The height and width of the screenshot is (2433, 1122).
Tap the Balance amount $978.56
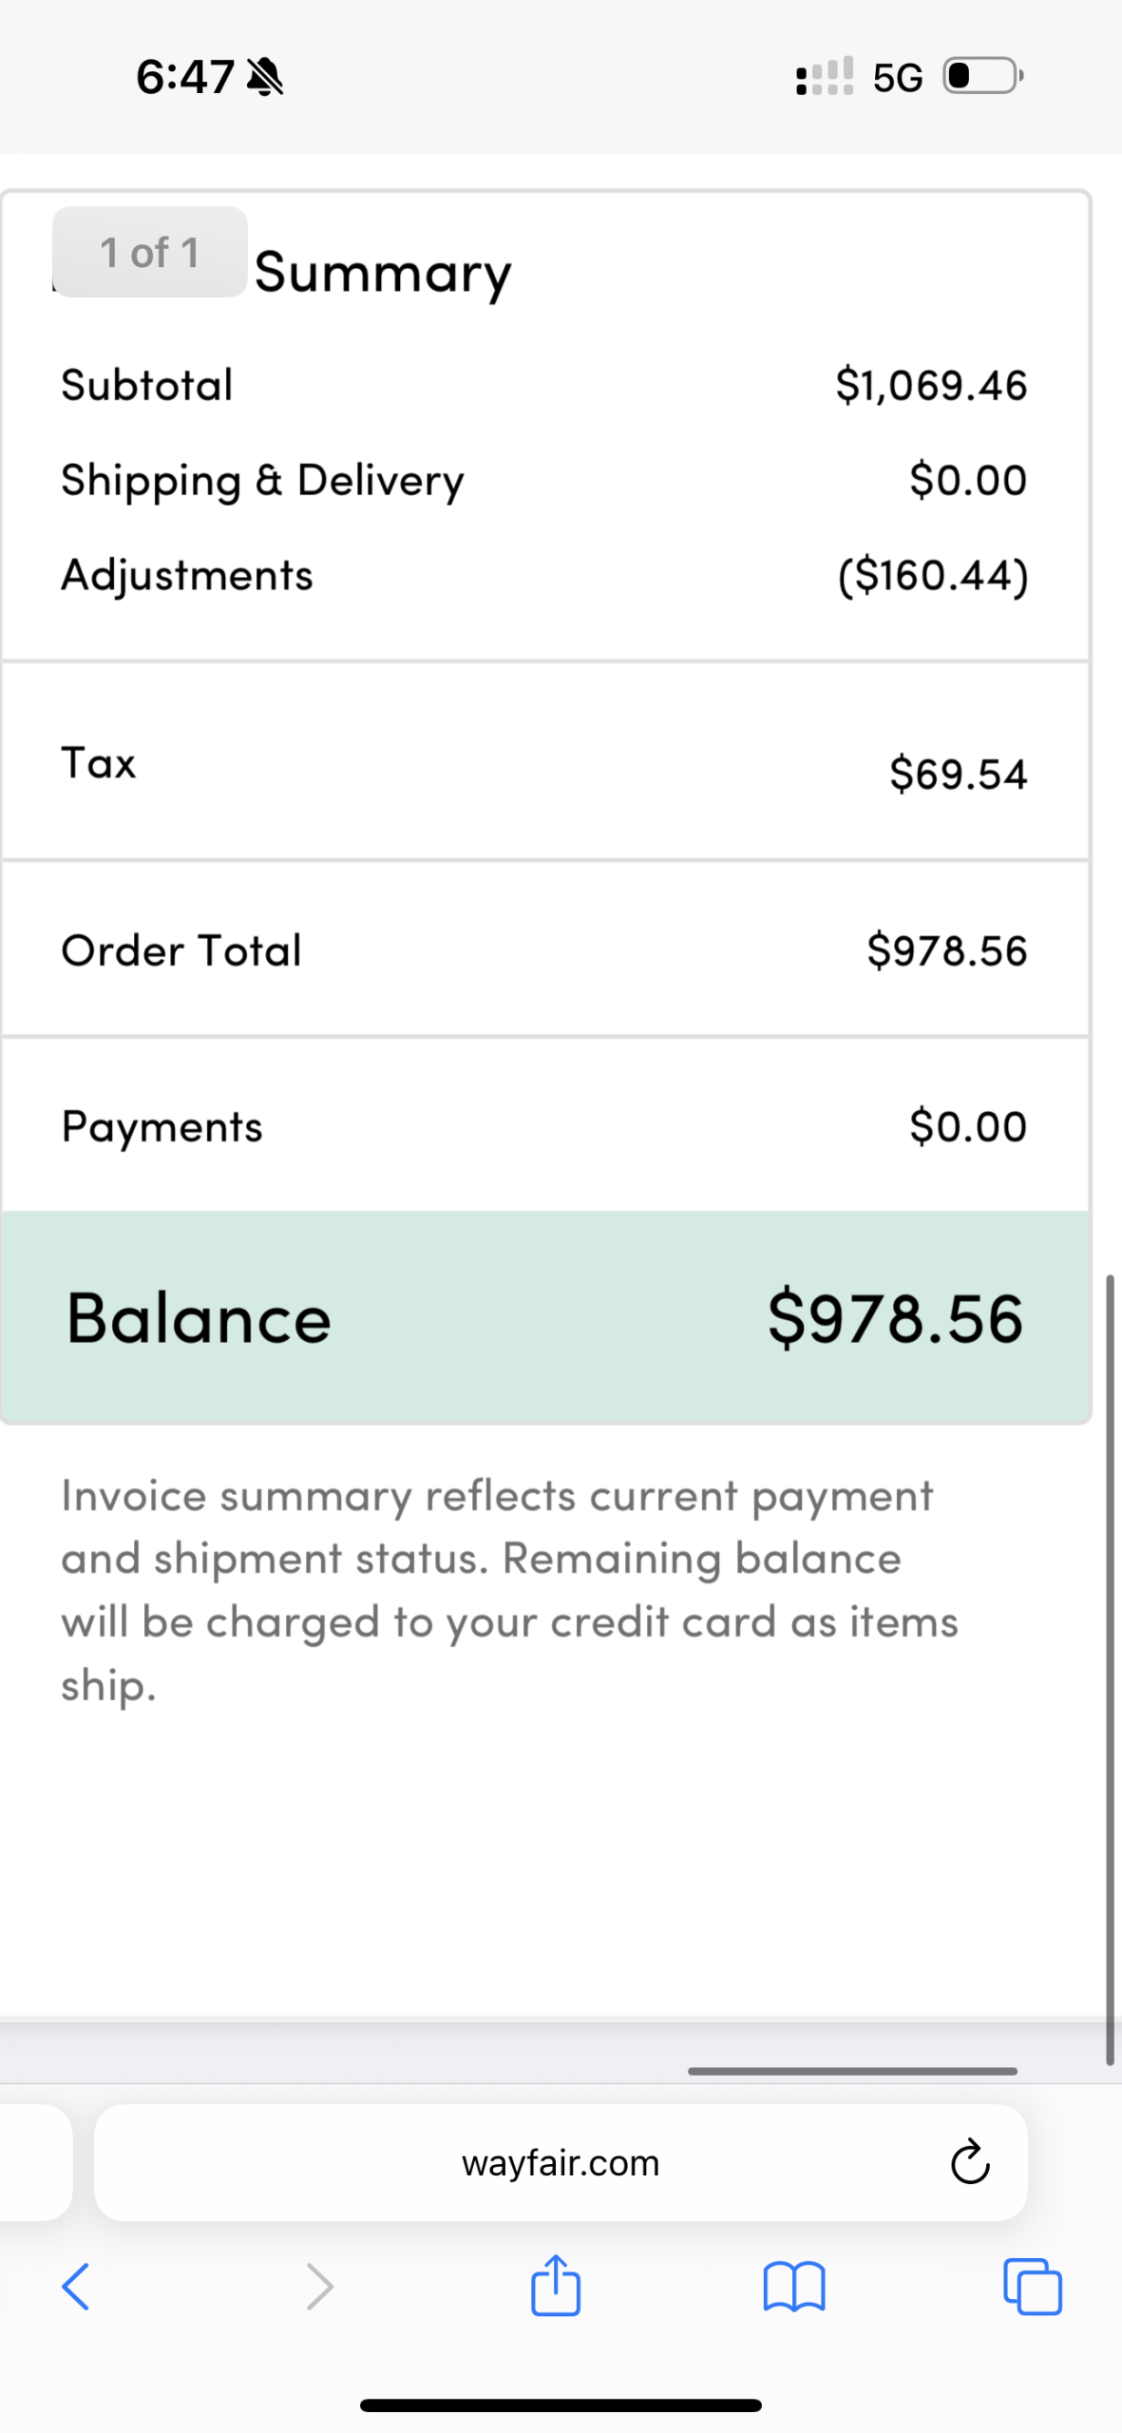pyautogui.click(x=895, y=1318)
